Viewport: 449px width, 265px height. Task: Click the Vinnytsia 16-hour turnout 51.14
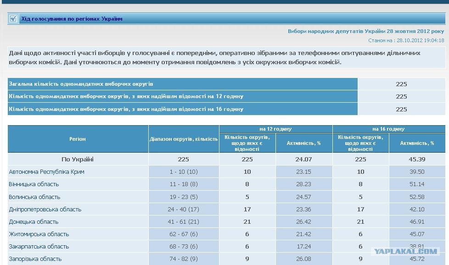point(417,184)
